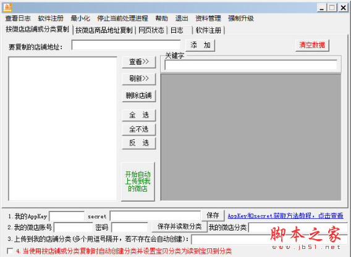The height and width of the screenshot is (257, 351).
Task: Click the orange app icon in title bar
Action: (7, 7)
